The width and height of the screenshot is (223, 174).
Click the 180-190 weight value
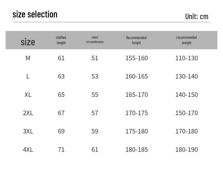tap(187, 150)
